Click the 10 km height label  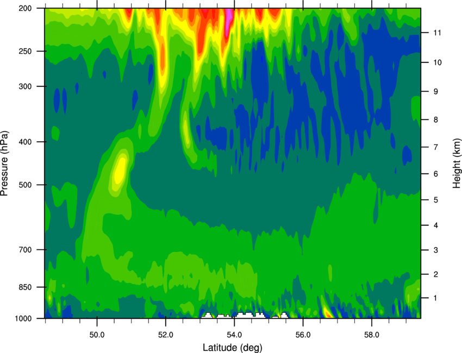click(438, 62)
